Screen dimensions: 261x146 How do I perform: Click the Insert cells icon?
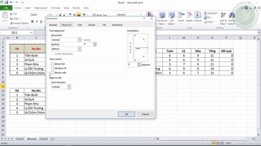click(x=181, y=15)
